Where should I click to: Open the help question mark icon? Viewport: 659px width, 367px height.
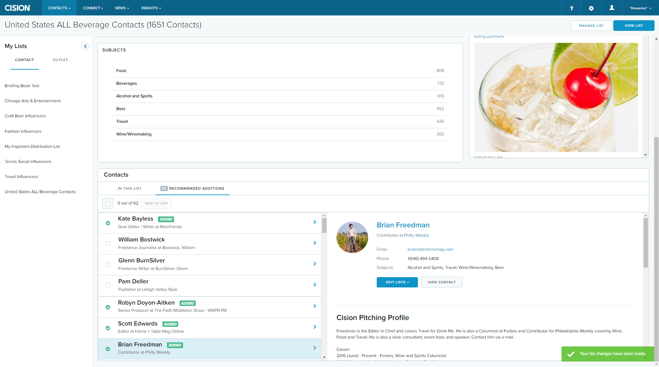[x=571, y=8]
